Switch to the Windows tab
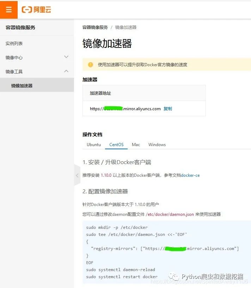 point(157,145)
